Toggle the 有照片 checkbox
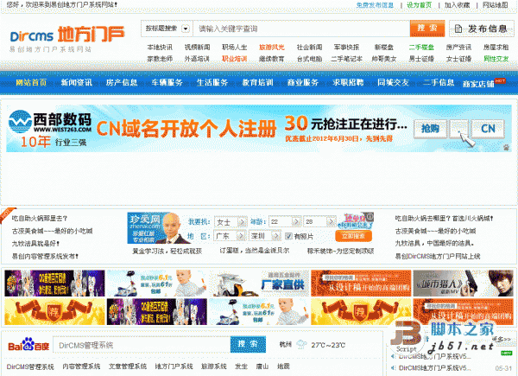The height and width of the screenshot is (376, 518). [x=288, y=236]
